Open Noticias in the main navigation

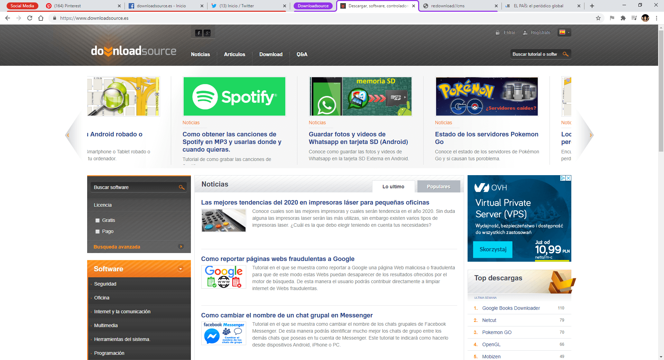pyautogui.click(x=201, y=54)
